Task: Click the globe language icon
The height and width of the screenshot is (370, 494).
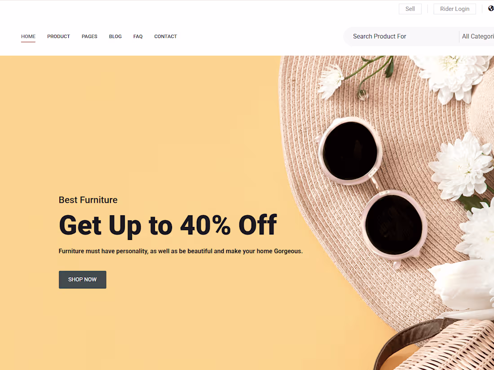Action: click(x=491, y=9)
